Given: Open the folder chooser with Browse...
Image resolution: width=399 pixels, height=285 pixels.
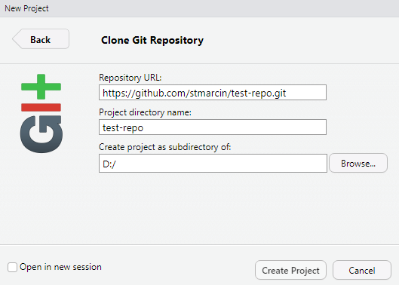Looking at the screenshot, I should coord(358,163).
